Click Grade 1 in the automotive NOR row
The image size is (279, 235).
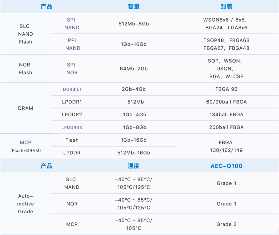click(x=226, y=204)
